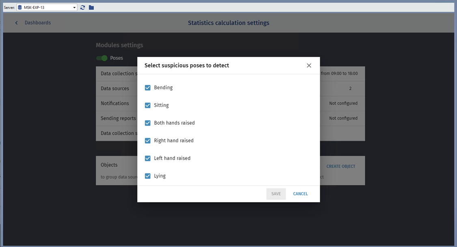
Task: Toggle the Left hand raised checkbox
Action: click(x=148, y=158)
